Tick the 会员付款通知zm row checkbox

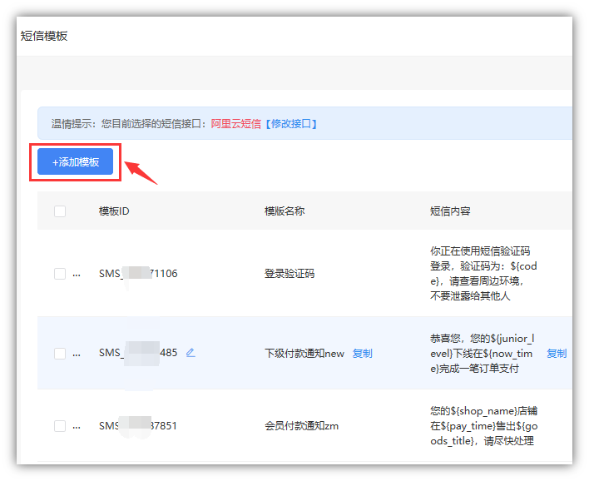coord(60,426)
